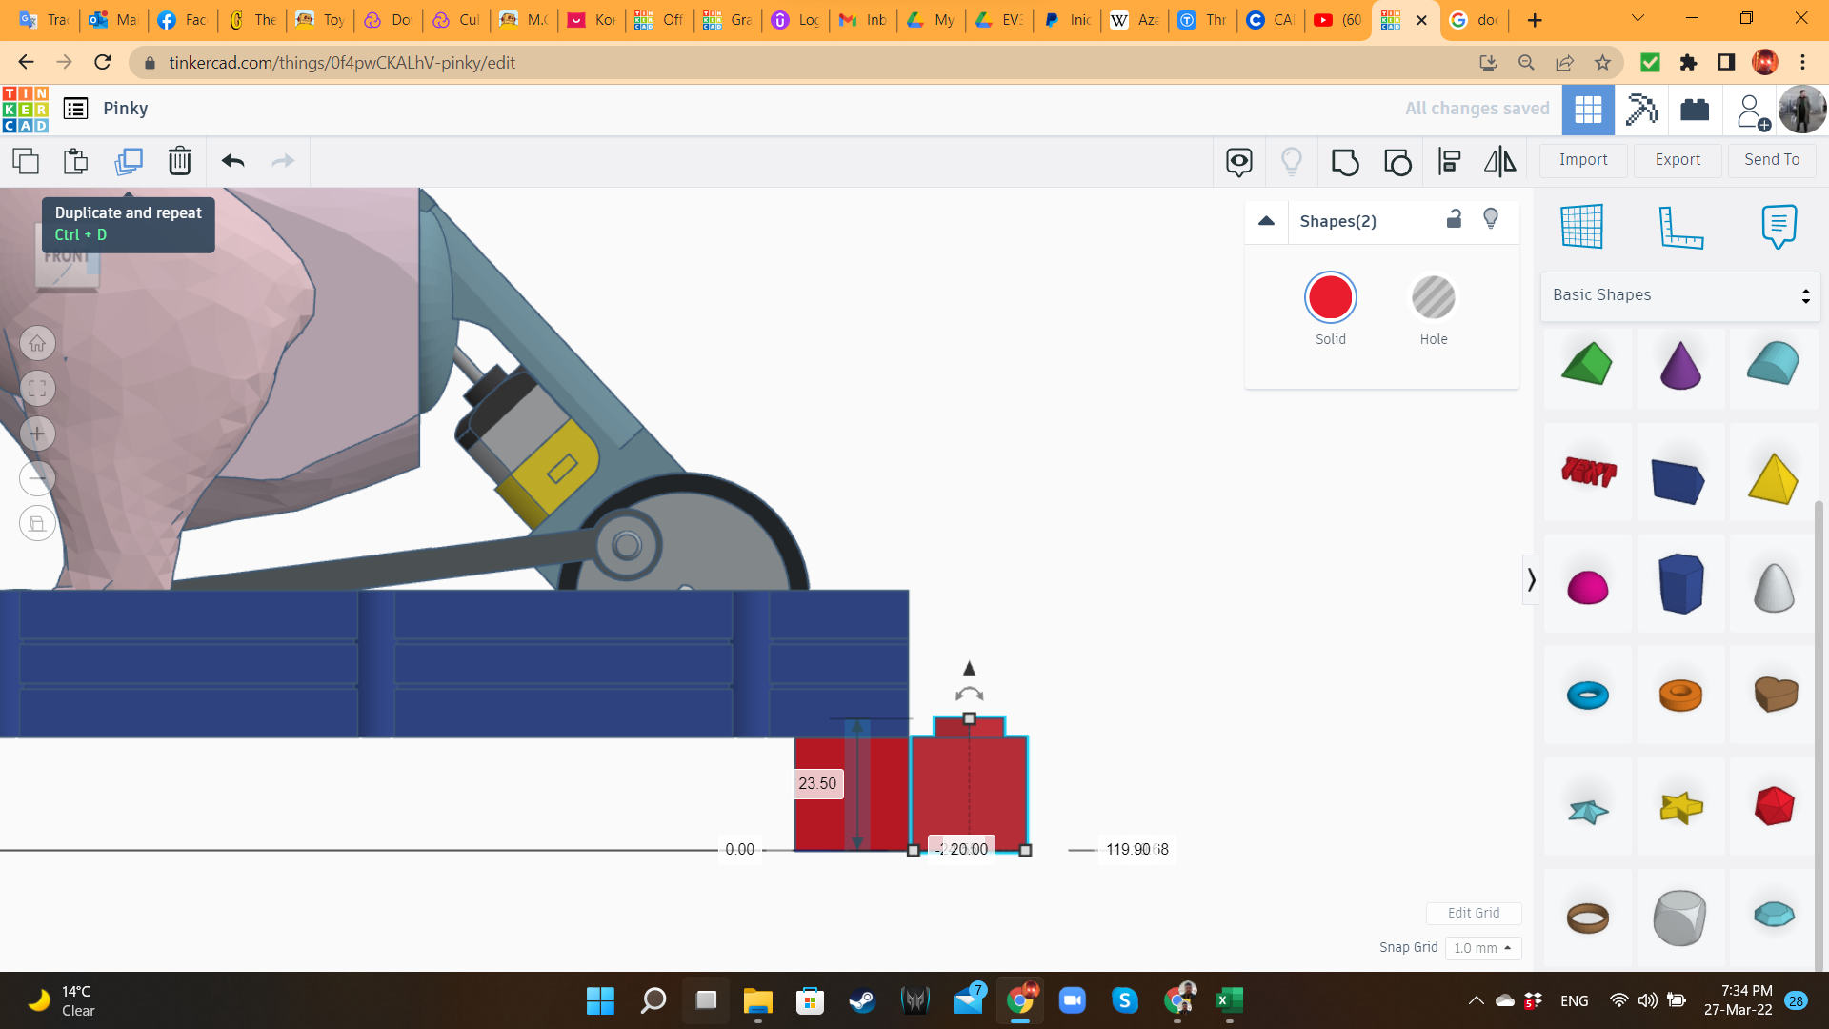This screenshot has height=1029, width=1829.
Task: Click the Duplicate and repeat icon
Action: (129, 161)
